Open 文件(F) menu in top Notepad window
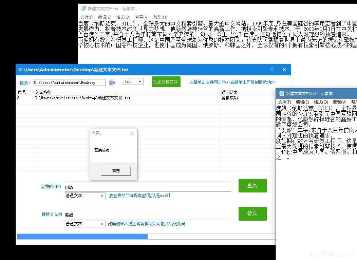This screenshot has width=357, height=260. click(87, 17)
